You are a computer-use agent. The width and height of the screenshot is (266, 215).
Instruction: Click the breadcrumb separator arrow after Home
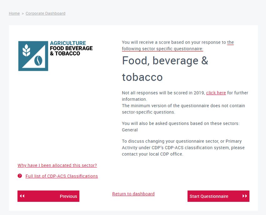pos(23,13)
